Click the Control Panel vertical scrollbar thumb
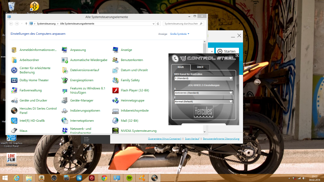324x182 pixels. (205, 48)
